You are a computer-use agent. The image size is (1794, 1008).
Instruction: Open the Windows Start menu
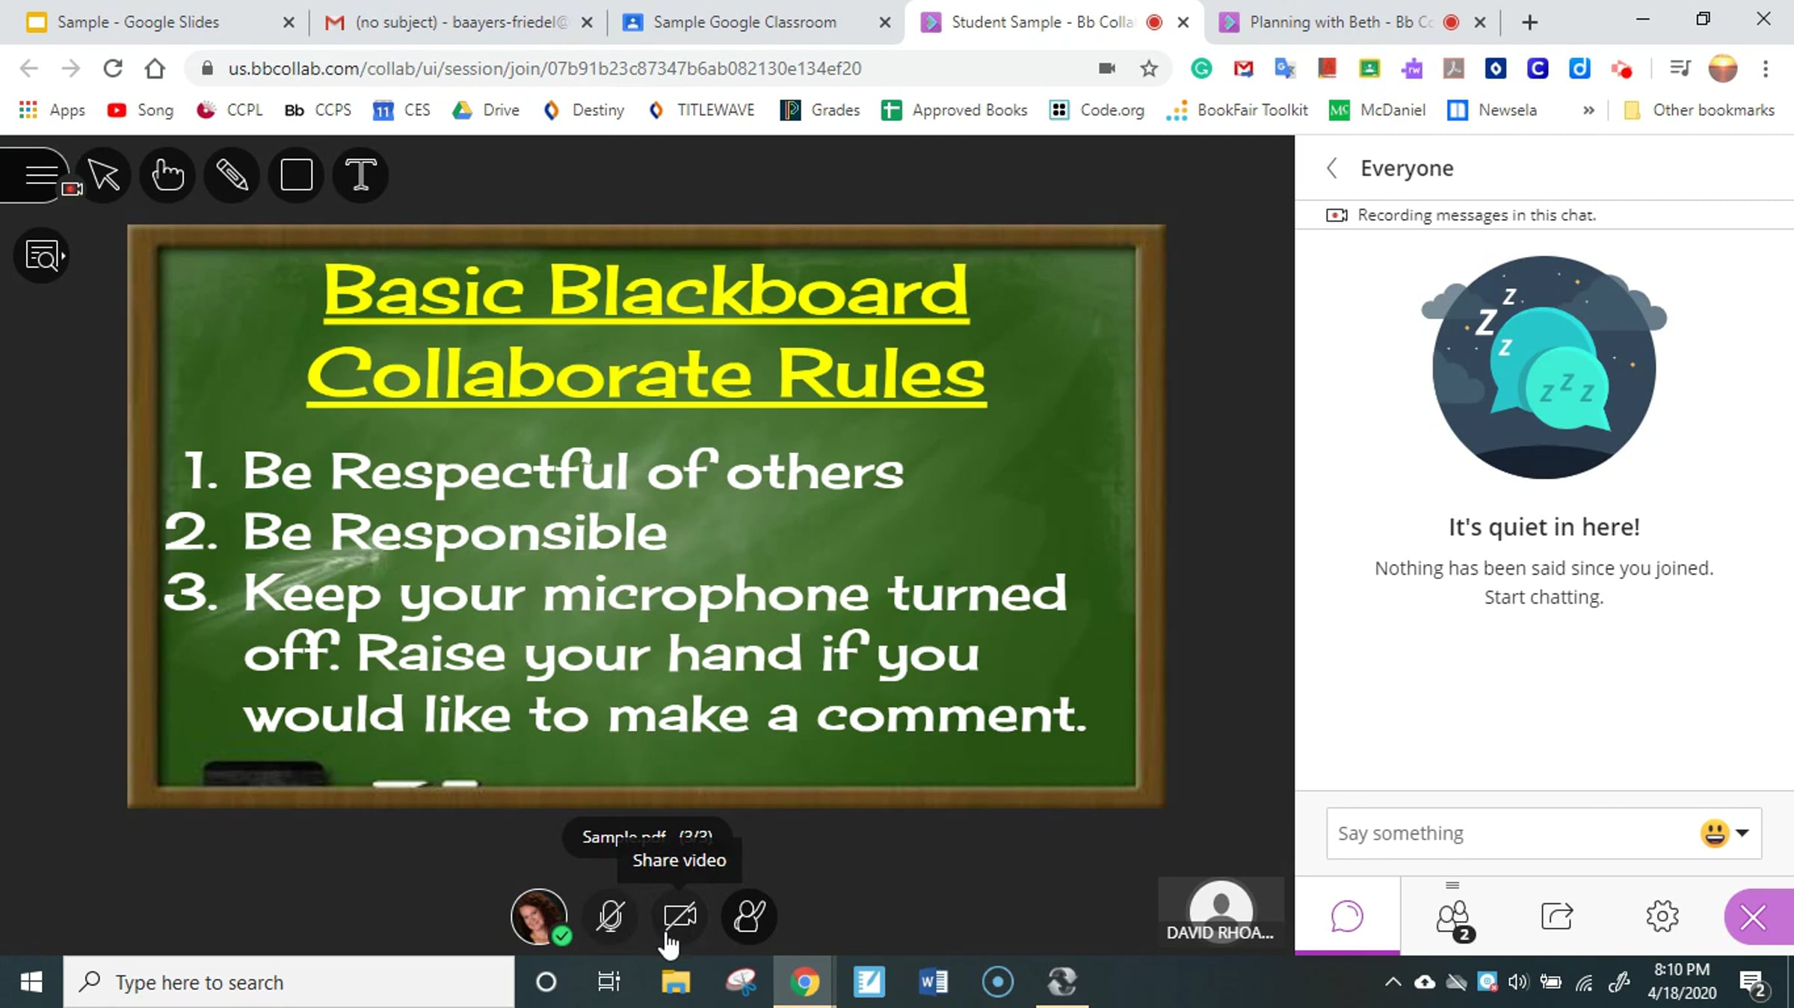point(31,982)
